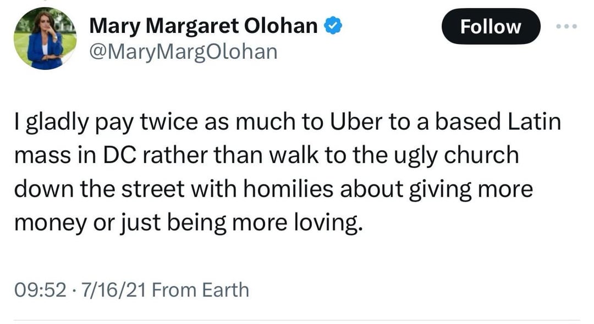Open Mary Margaret Olohan's profile picture
The image size is (594, 324).
click(45, 39)
